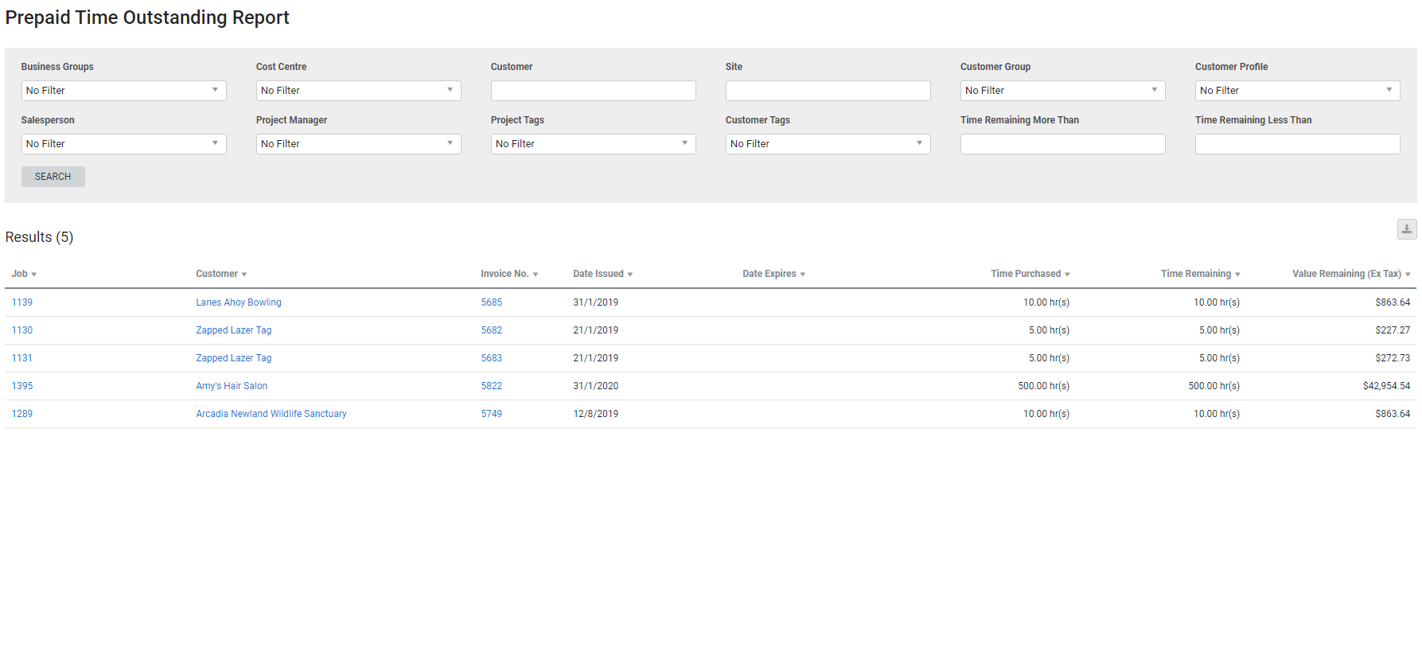The height and width of the screenshot is (667, 1422).
Task: Sort by Time Remaining column
Action: coord(1200,274)
